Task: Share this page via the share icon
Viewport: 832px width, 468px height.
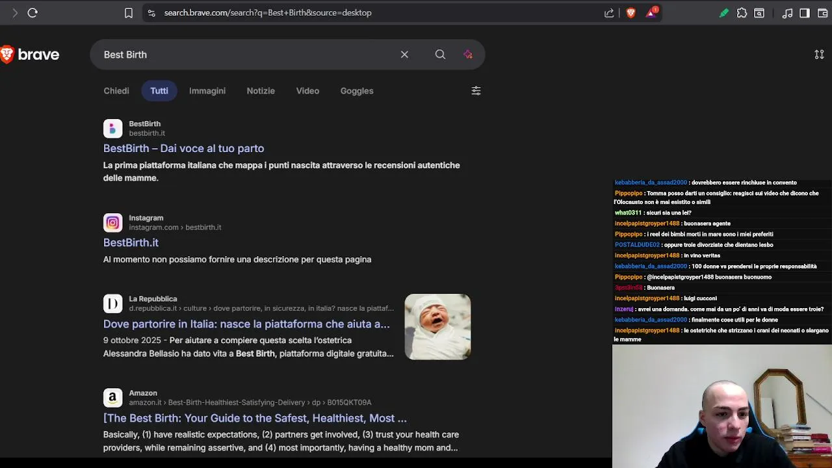Action: tap(609, 13)
